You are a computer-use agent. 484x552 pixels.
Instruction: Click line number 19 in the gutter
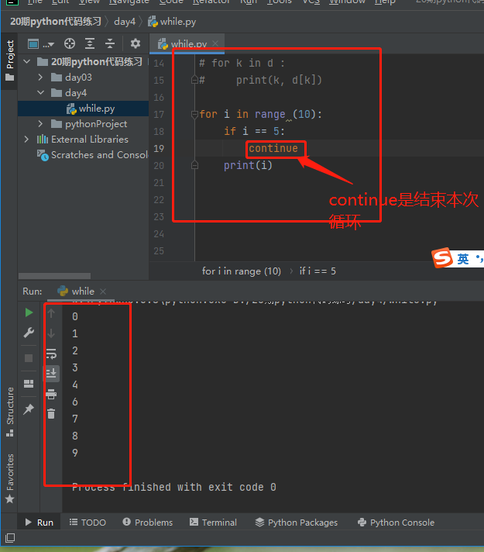pyautogui.click(x=159, y=149)
